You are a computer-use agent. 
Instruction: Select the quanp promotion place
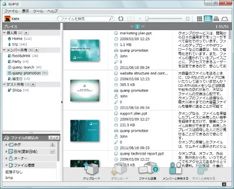point(27,73)
